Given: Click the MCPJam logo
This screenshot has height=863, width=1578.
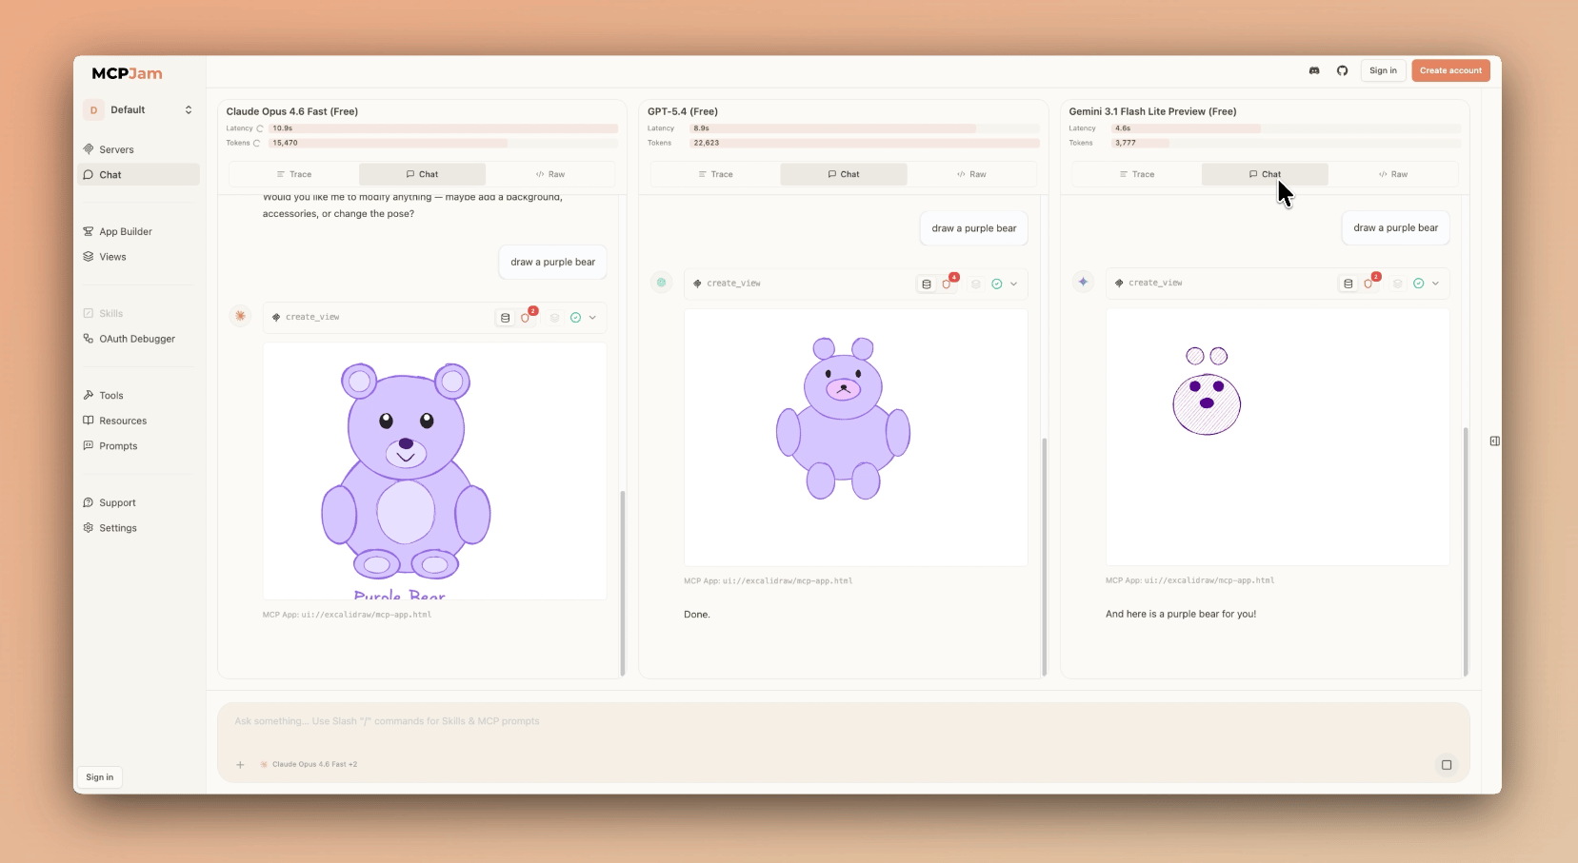Looking at the screenshot, I should click(127, 73).
